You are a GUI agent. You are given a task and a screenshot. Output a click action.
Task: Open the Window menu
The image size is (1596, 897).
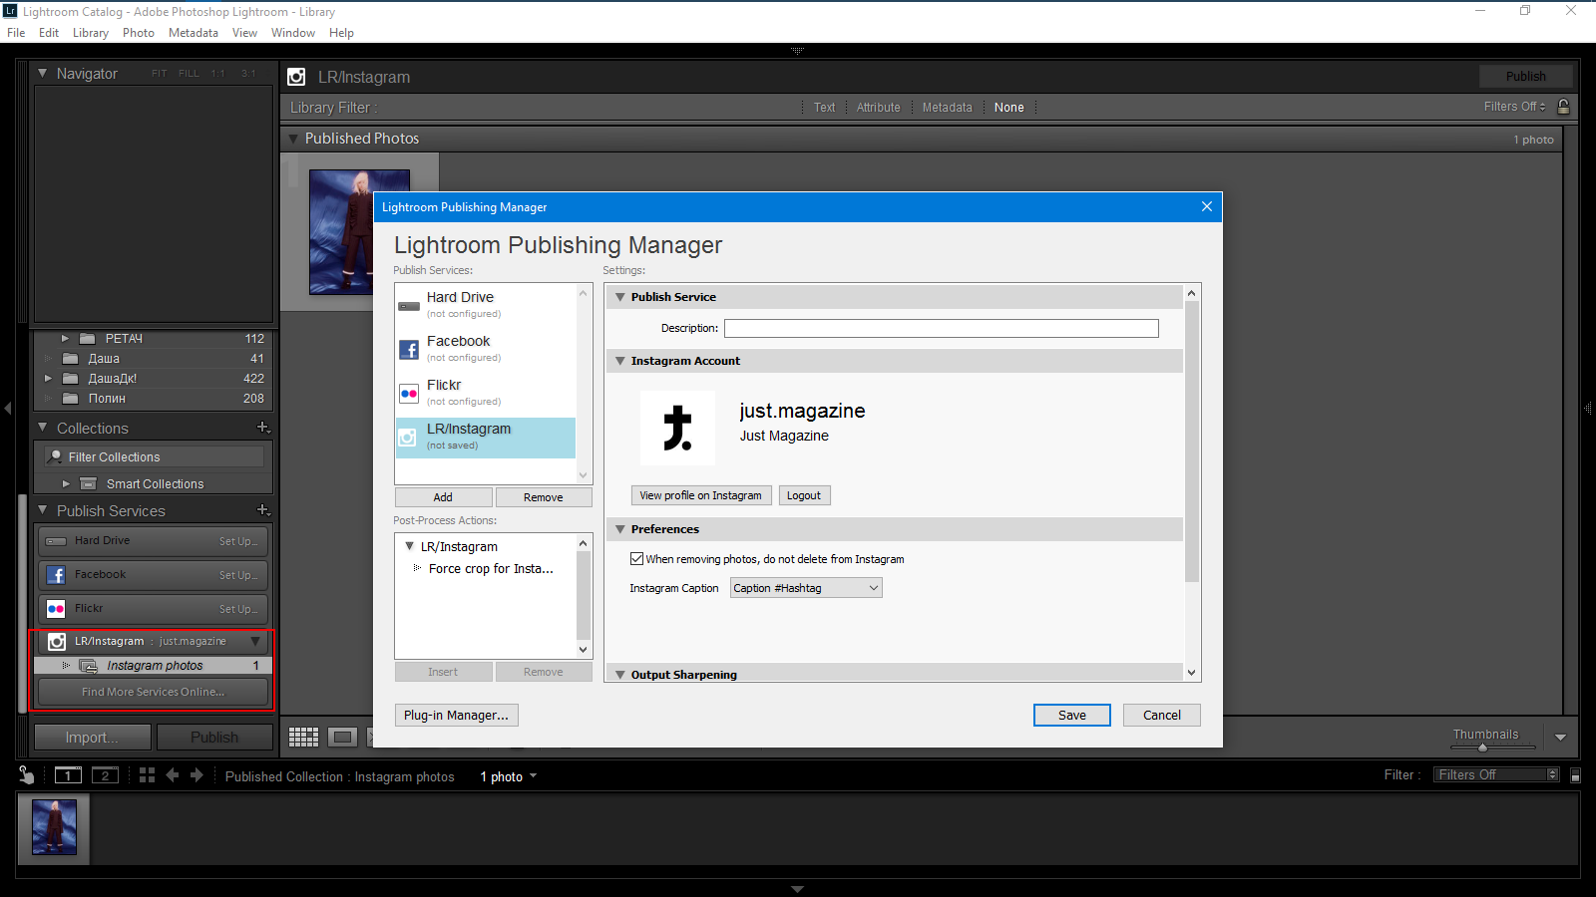point(293,33)
